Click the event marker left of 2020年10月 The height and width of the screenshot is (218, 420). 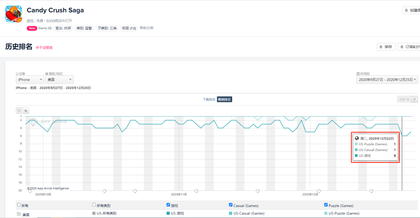[30, 191]
